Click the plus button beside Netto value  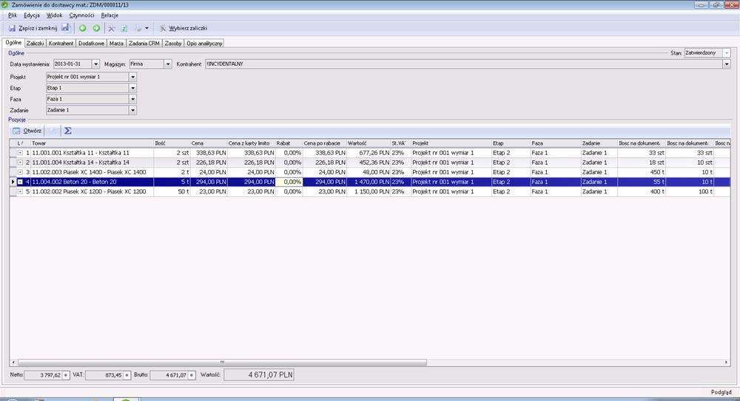[66, 375]
